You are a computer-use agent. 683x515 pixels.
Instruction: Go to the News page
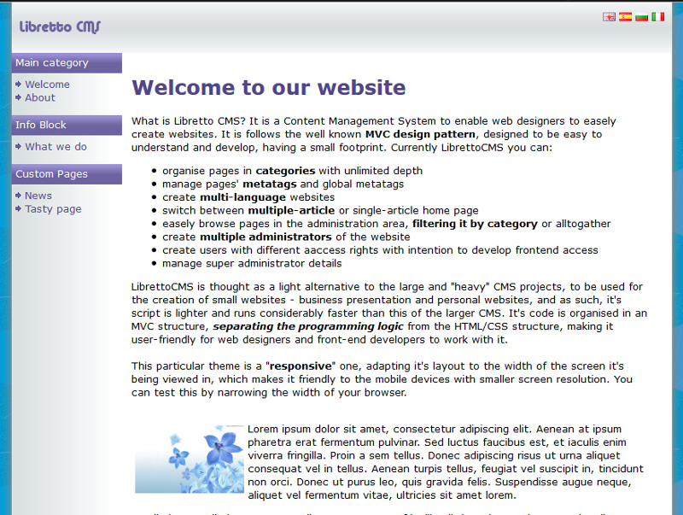(39, 196)
